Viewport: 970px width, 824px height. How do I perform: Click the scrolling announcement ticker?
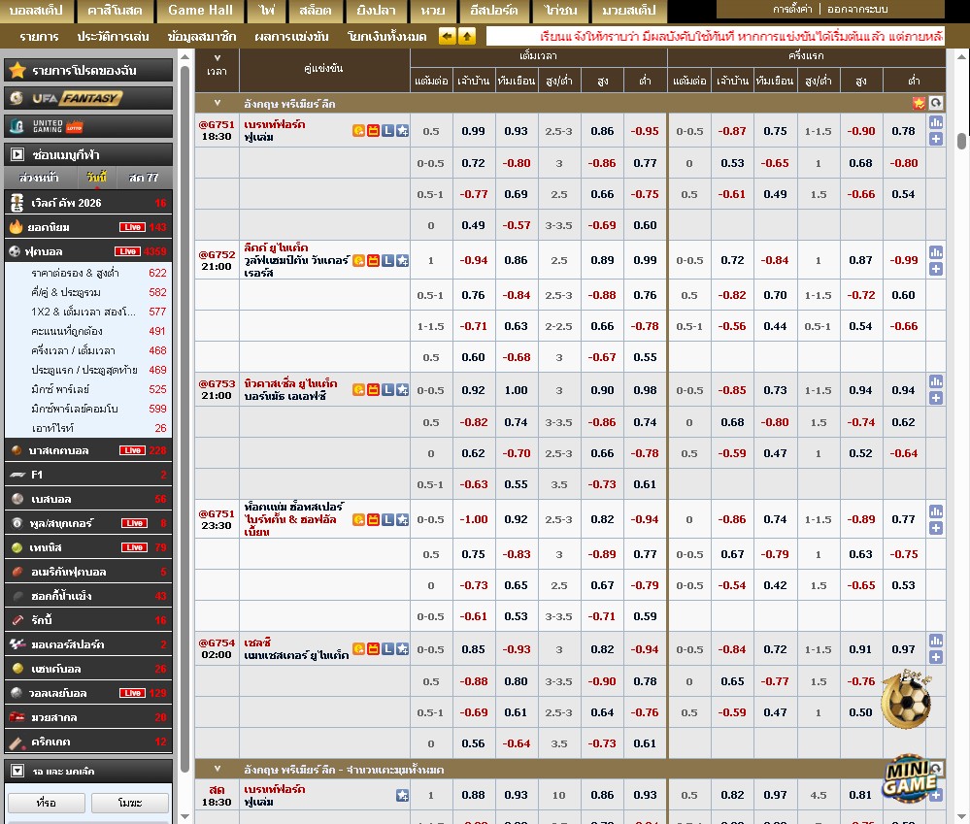pyautogui.click(x=716, y=36)
